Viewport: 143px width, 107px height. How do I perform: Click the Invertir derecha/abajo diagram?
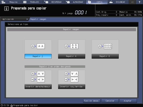coord(38,77)
